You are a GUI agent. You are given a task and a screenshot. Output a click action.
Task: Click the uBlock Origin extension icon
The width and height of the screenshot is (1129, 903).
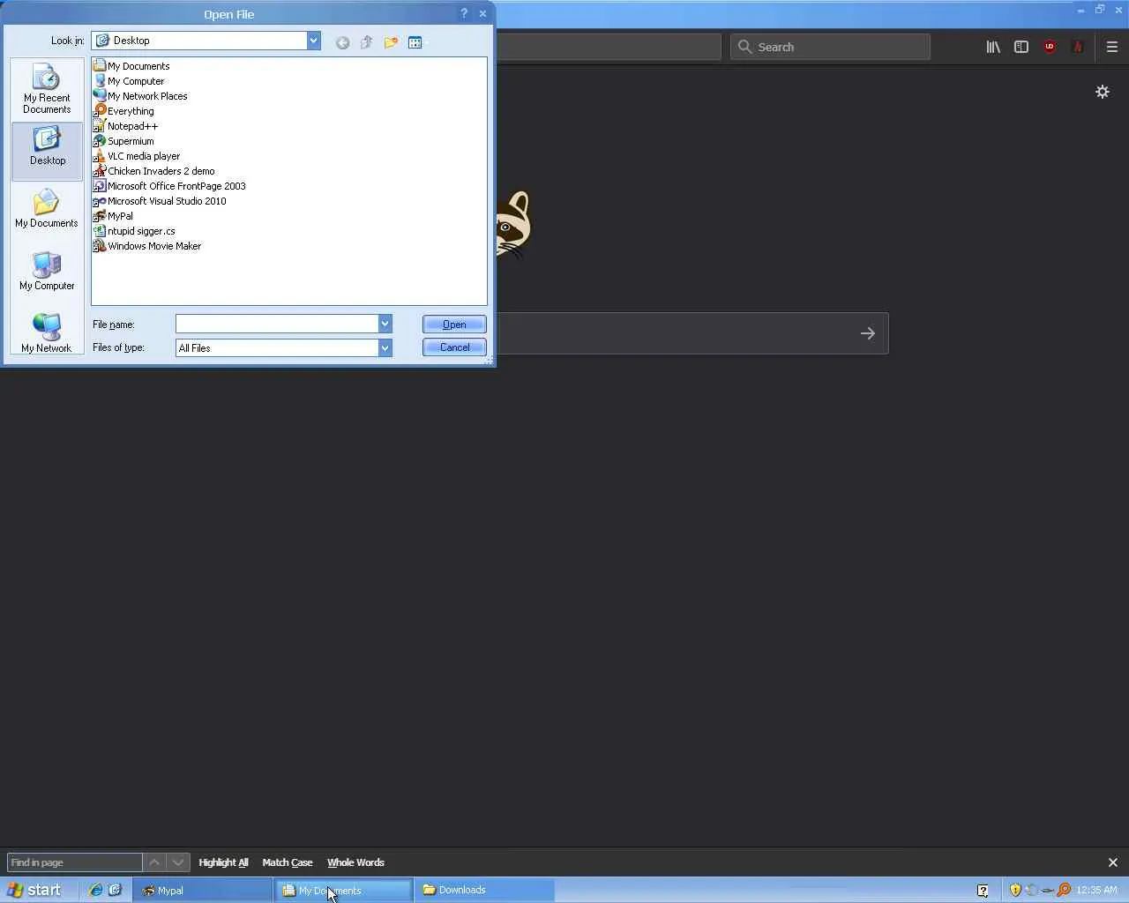pyautogui.click(x=1050, y=47)
